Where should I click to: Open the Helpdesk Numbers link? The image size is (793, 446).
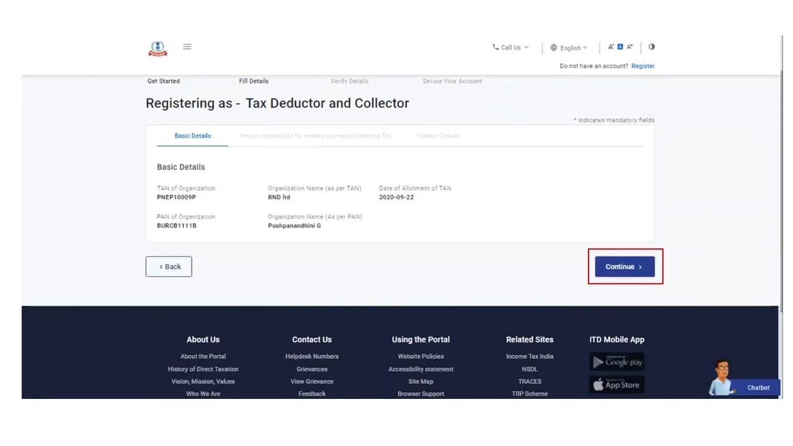click(312, 356)
